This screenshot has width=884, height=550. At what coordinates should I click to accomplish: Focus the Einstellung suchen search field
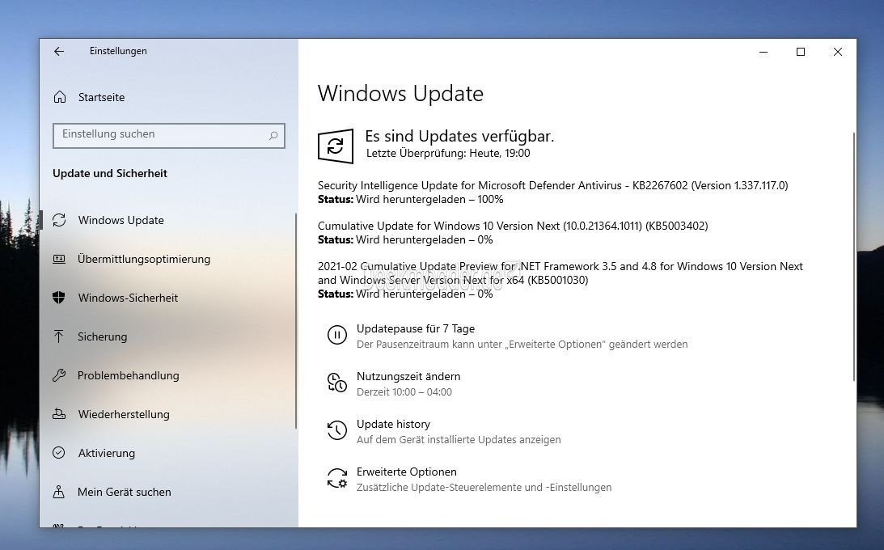(x=168, y=135)
